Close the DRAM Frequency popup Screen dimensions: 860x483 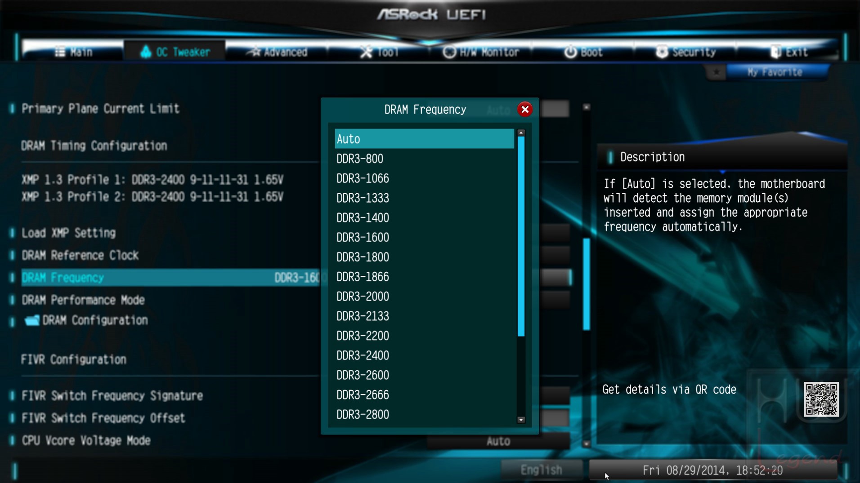point(524,109)
